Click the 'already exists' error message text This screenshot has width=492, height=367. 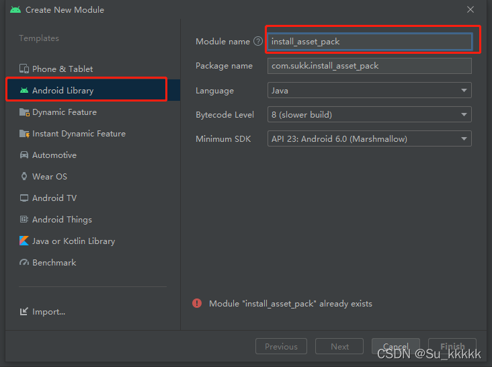[290, 304]
